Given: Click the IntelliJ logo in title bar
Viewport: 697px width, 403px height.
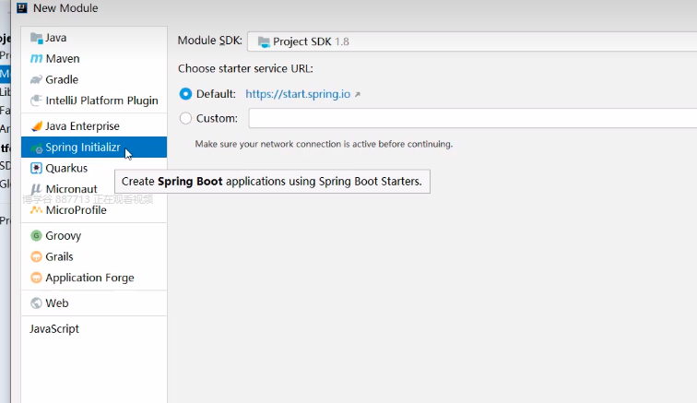Looking at the screenshot, I should [x=22, y=7].
